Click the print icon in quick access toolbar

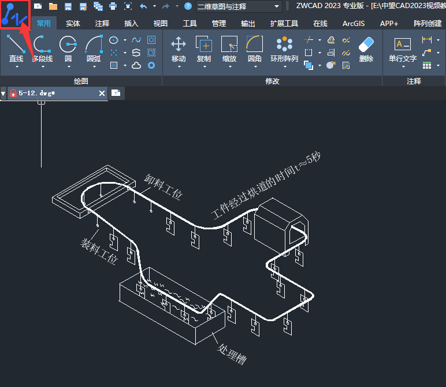point(113,6)
